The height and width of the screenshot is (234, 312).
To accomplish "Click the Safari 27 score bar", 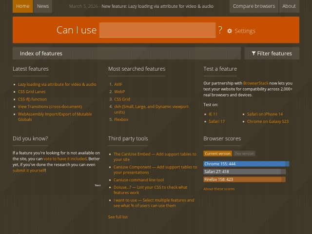I will pos(245,172).
